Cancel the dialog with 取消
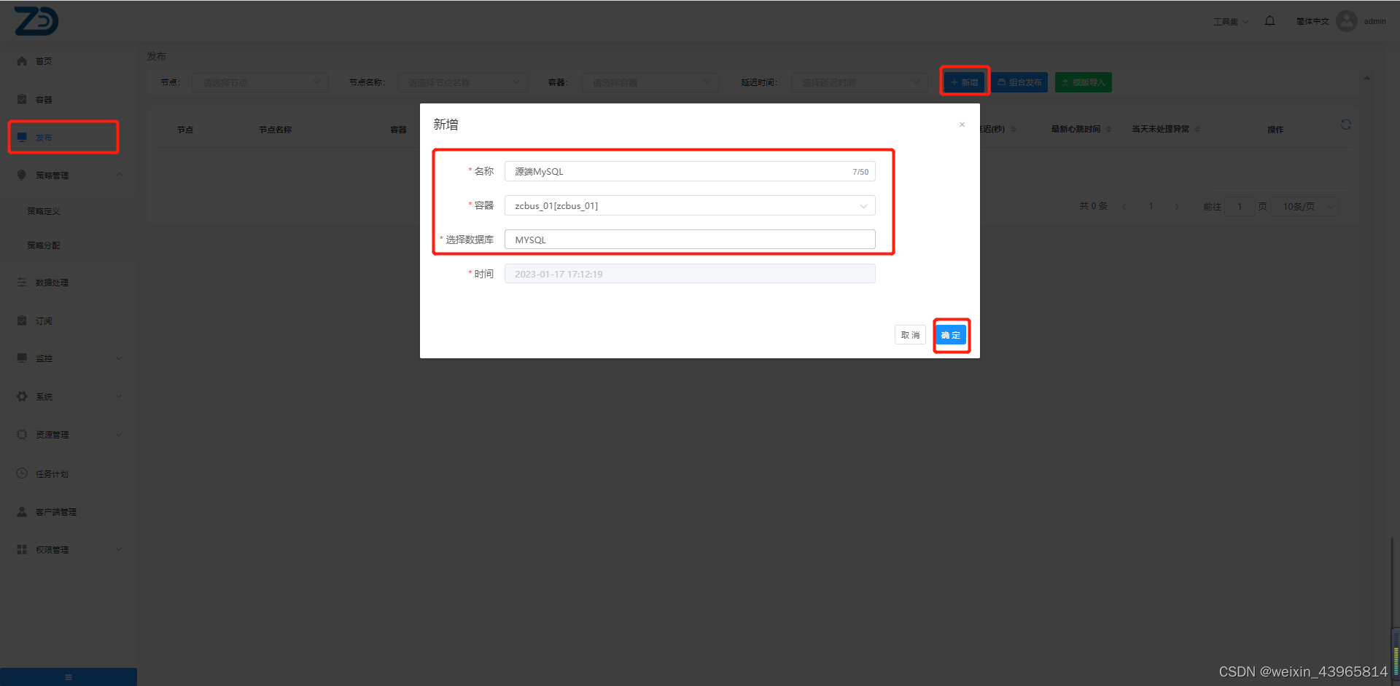Image resolution: width=1400 pixels, height=686 pixels. click(x=910, y=335)
